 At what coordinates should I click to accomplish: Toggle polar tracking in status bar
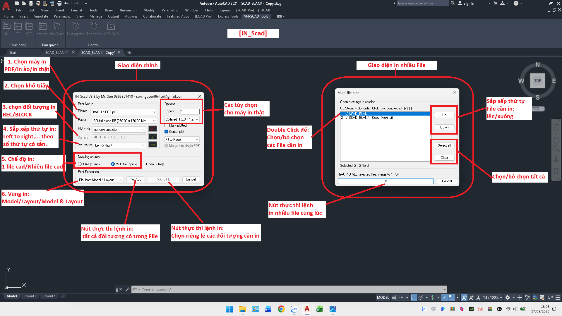click(421, 298)
